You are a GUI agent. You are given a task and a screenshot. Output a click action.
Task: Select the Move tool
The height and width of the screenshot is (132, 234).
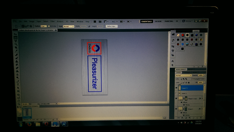16,34
